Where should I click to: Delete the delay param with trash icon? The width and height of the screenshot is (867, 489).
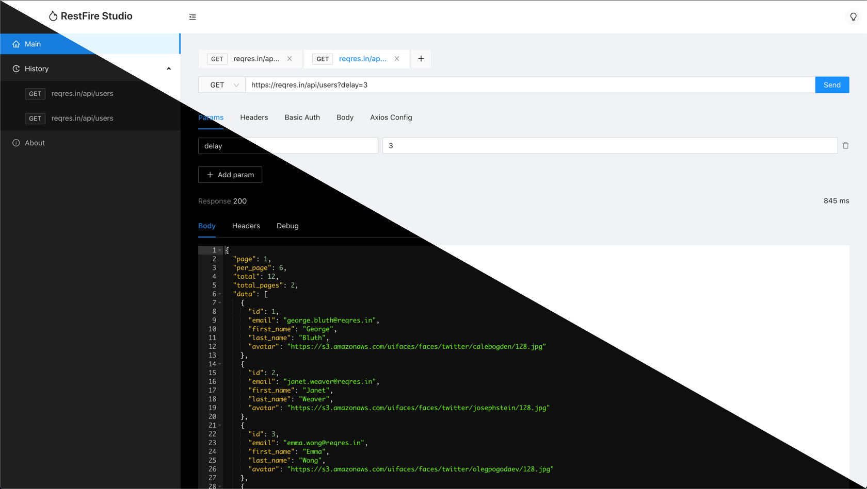(846, 146)
